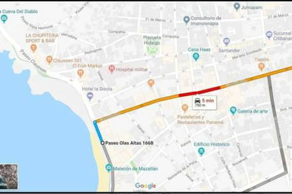Click the Paseo Olas Altas 166B destination marker
The image size is (292, 194).
pos(102,143)
